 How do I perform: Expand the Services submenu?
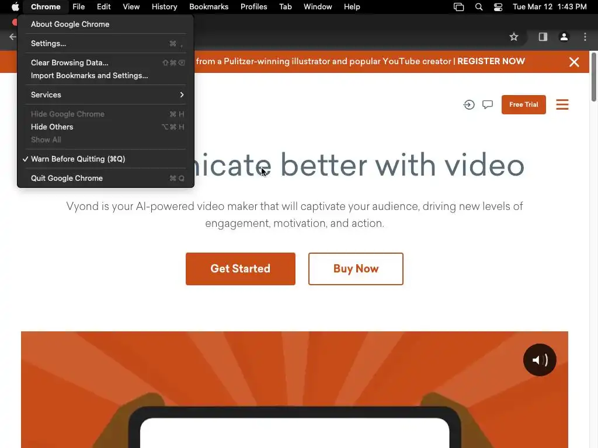tap(106, 95)
